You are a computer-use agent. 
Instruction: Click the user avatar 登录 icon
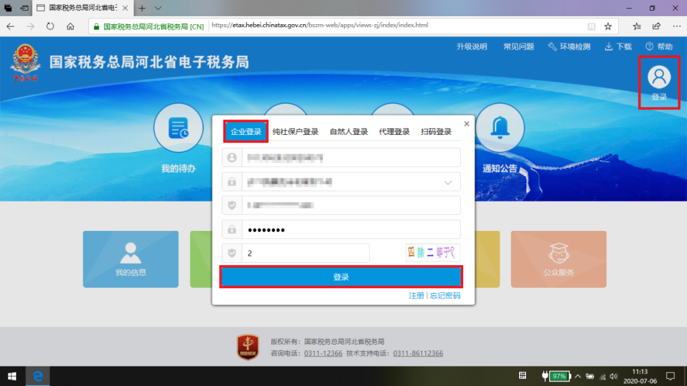[659, 78]
